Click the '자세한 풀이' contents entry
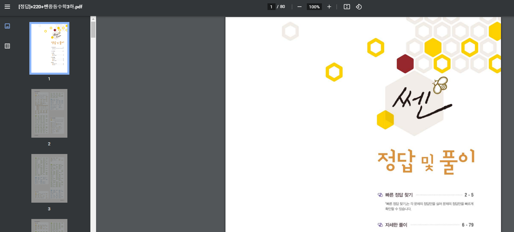The height and width of the screenshot is (232, 514). [396, 225]
